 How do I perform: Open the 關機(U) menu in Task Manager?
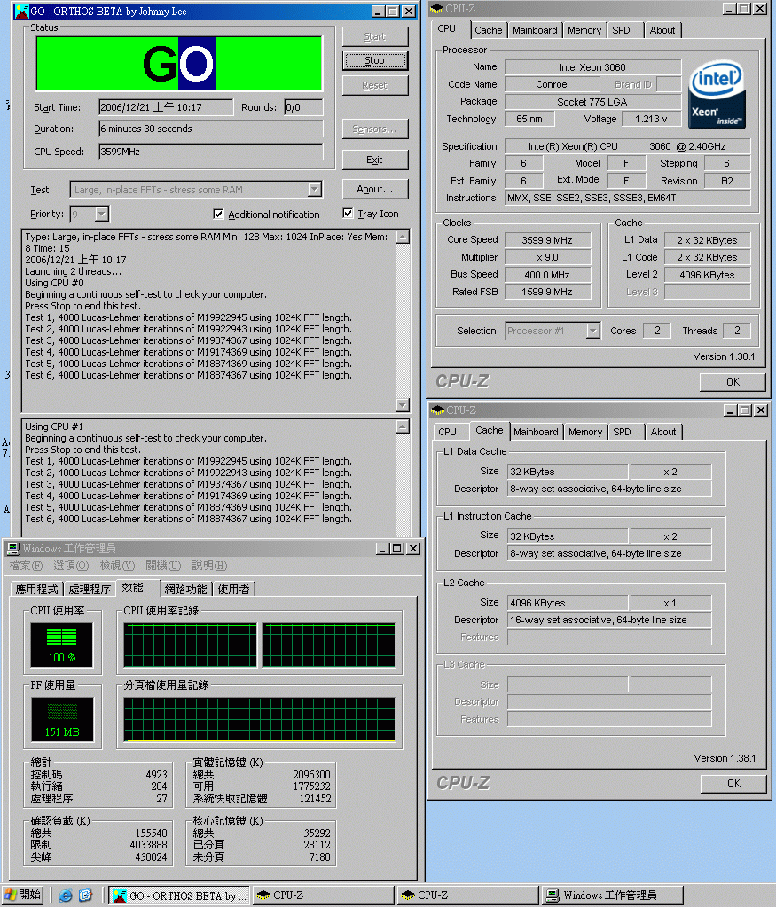click(163, 566)
